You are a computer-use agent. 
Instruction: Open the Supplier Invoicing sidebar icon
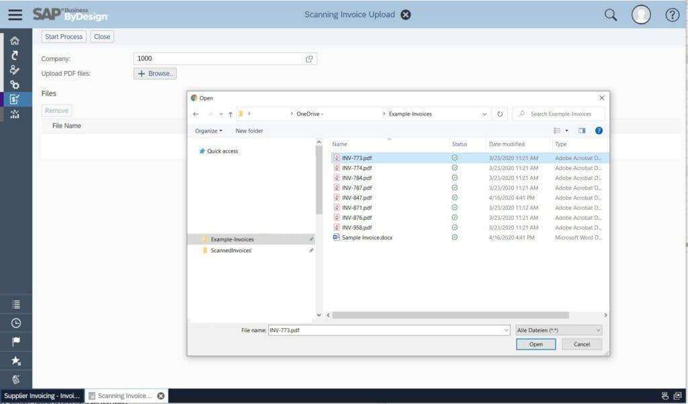click(x=15, y=99)
